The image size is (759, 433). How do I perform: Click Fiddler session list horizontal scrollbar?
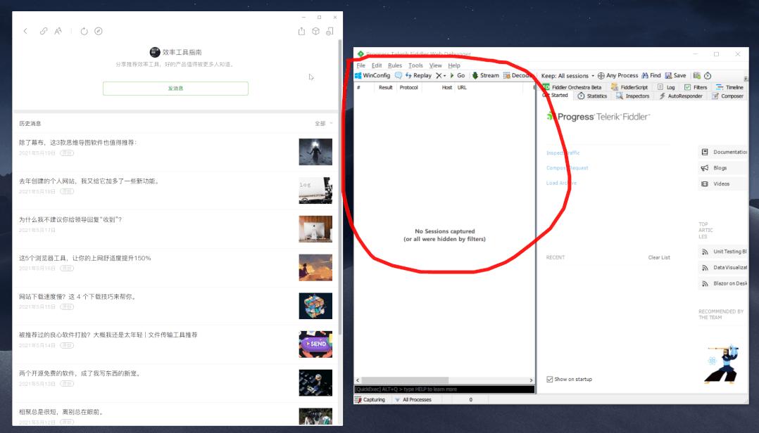pyautogui.click(x=405, y=380)
